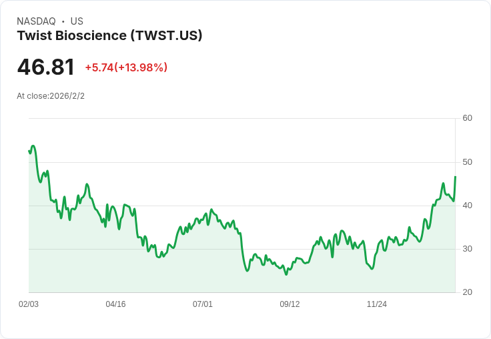Select the 30 price axis label
This screenshot has height=339, width=491.
point(467,249)
